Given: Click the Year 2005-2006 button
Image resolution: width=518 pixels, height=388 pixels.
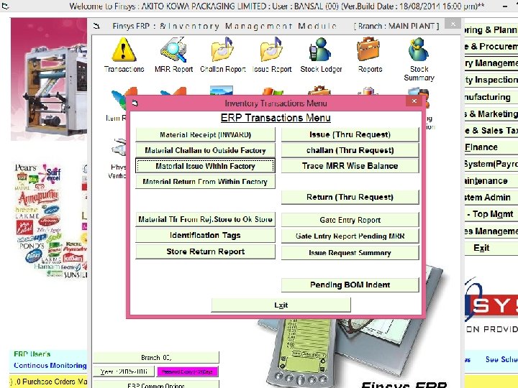Looking at the screenshot, I should coord(124,371).
